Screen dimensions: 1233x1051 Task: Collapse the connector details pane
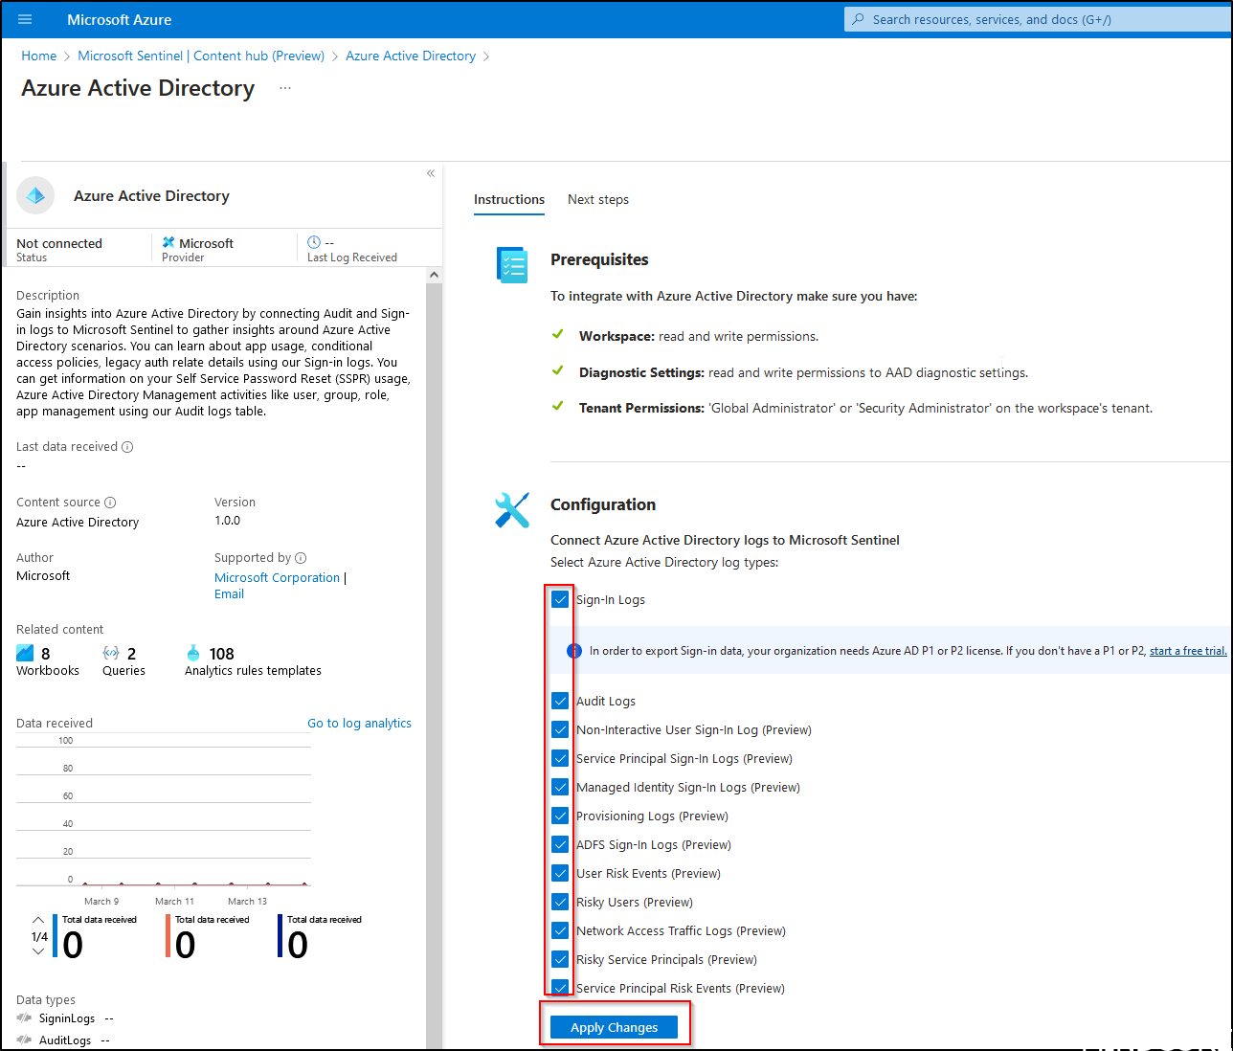(430, 173)
